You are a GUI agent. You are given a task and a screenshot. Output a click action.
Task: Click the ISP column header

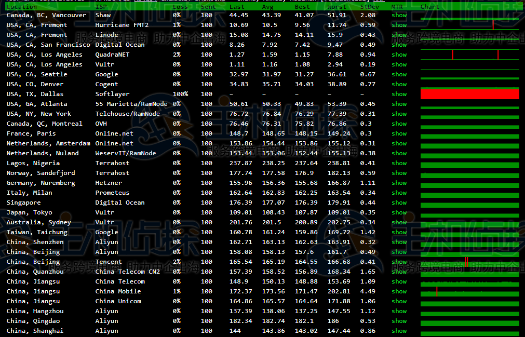101,7
